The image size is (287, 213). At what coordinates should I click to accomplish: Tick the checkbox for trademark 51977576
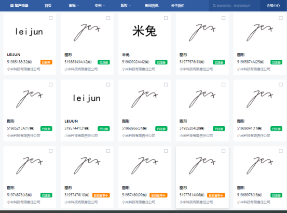tap(223, 18)
